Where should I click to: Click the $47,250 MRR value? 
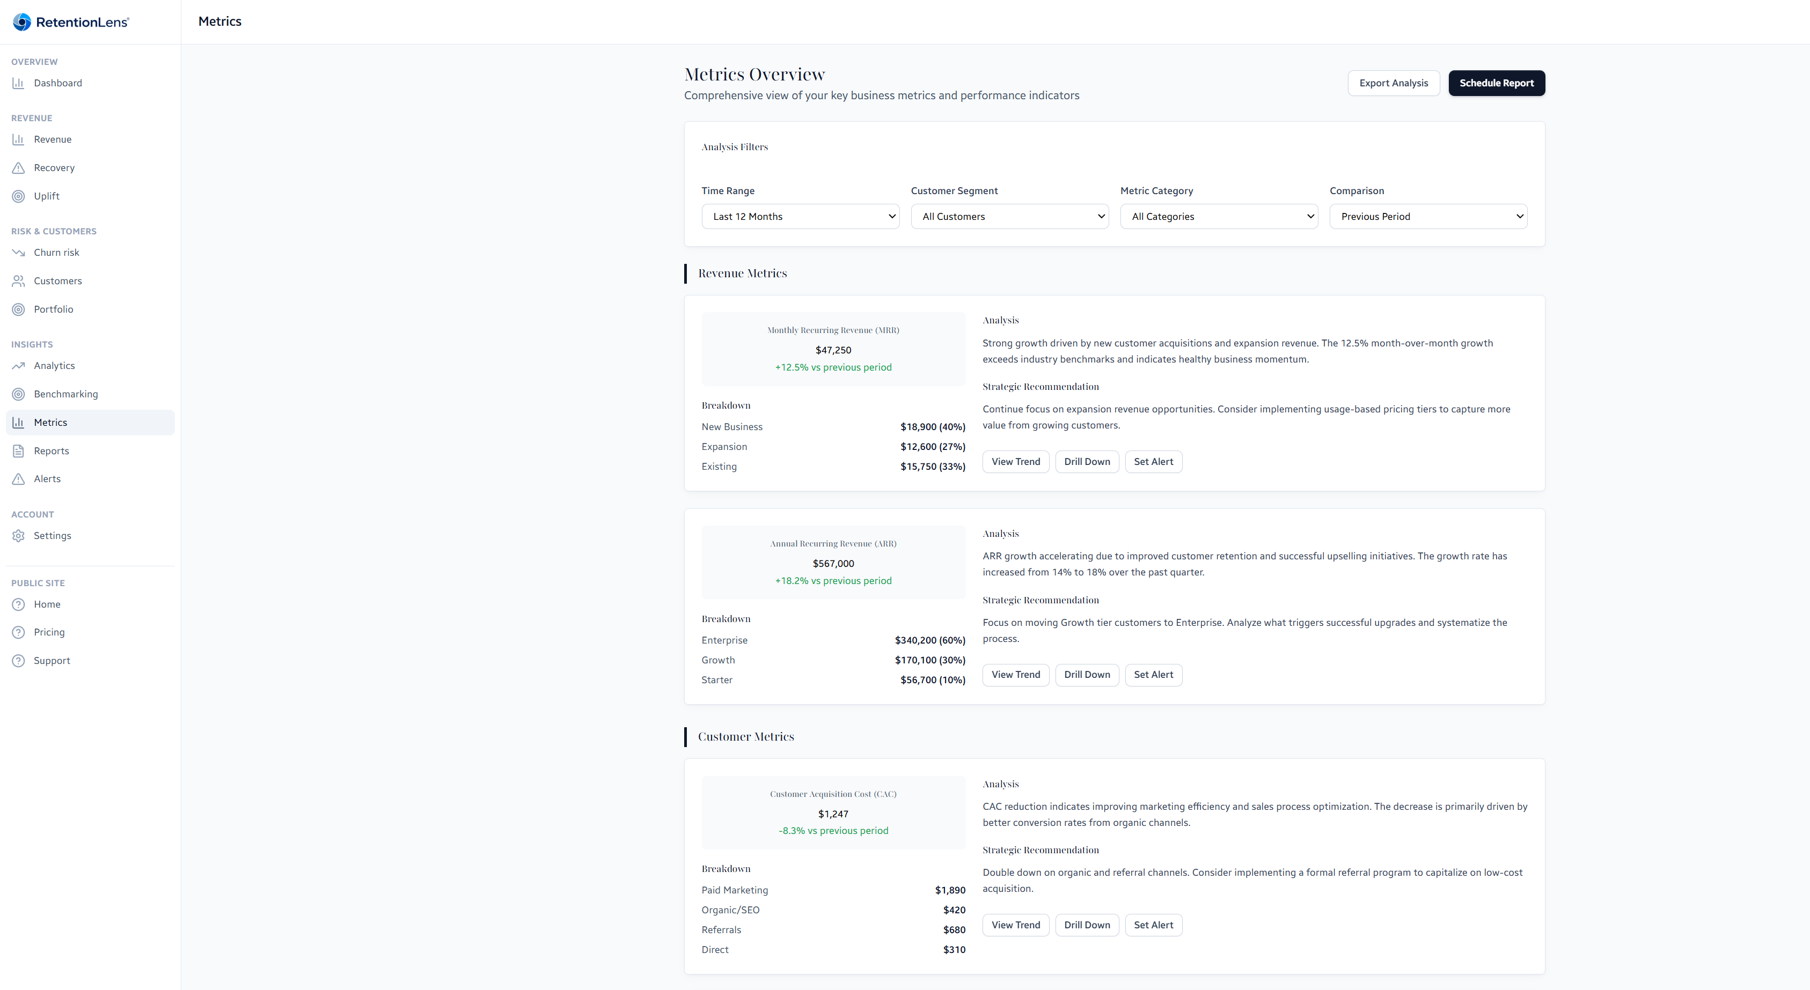click(833, 350)
